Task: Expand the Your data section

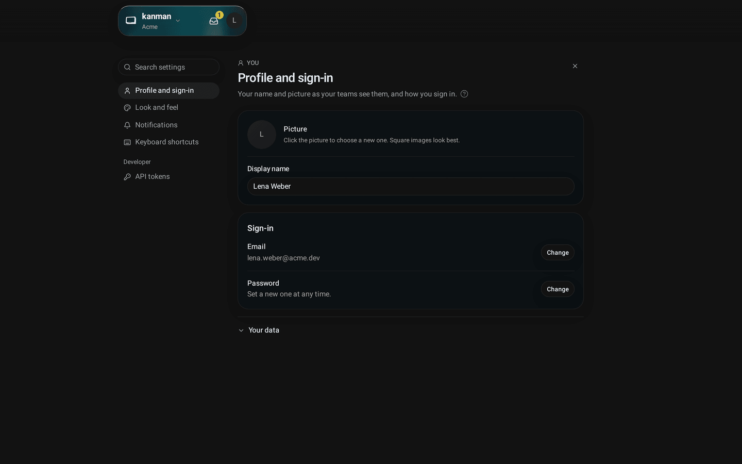Action: 259,330
